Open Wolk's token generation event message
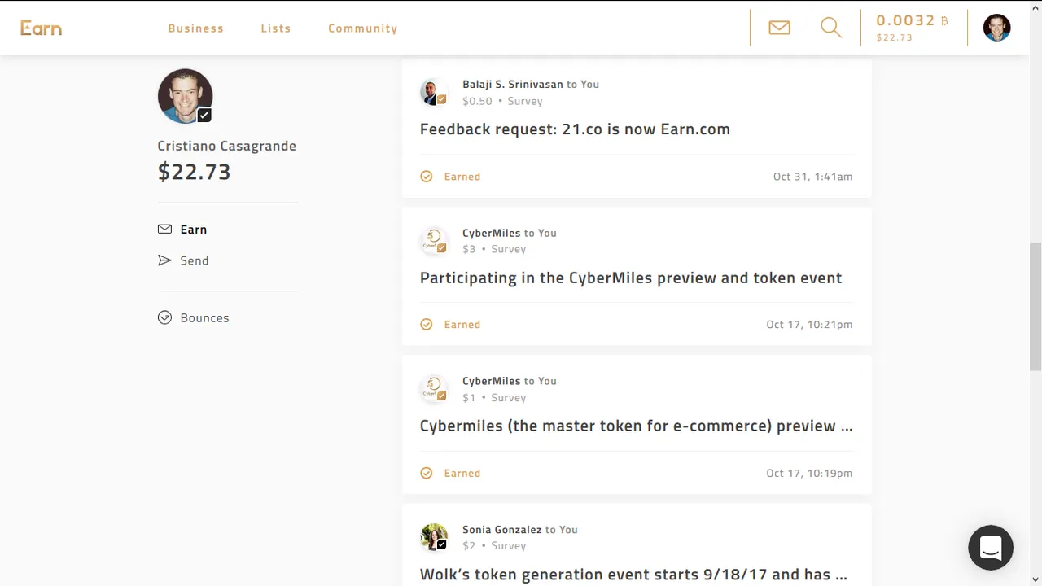Viewport: 1042px width, 586px height. 633,575
